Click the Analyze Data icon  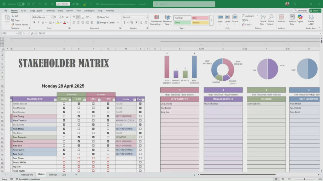292,20
